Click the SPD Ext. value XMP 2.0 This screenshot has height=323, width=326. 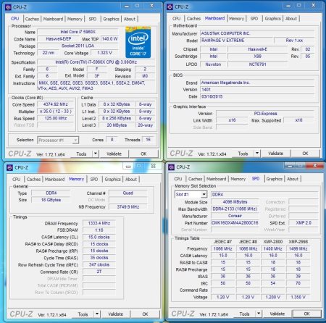tap(304, 223)
